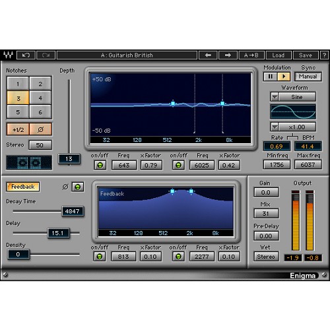The image size is (330, 330).
Task: Click the Delay slider handle 15.1
Action: 58,233
